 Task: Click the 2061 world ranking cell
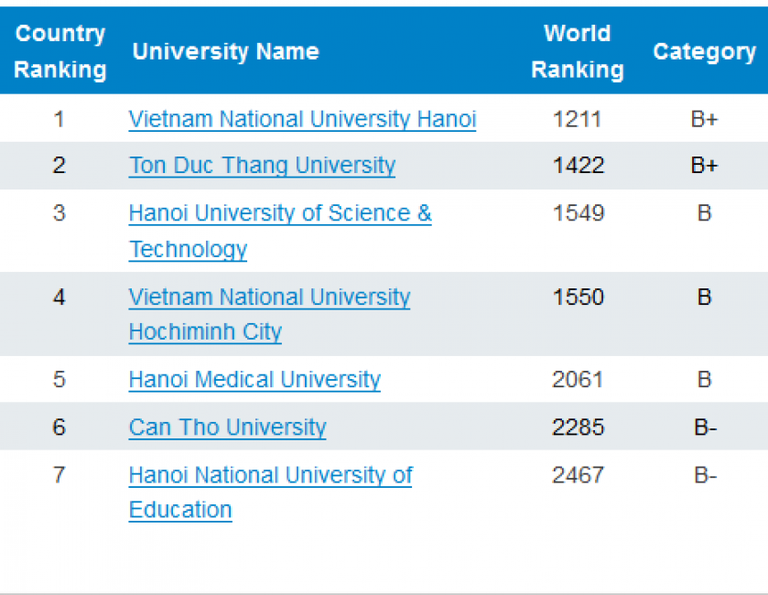[x=578, y=380]
